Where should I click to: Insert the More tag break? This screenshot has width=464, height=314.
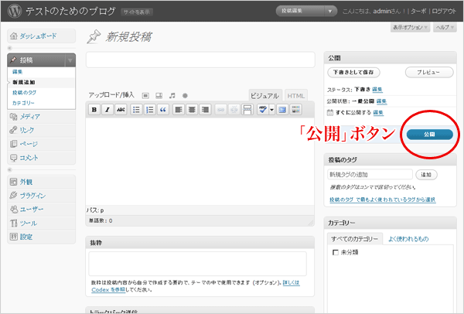pyautogui.click(x=247, y=110)
